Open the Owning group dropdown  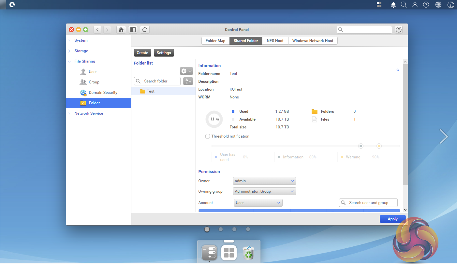coord(264,191)
